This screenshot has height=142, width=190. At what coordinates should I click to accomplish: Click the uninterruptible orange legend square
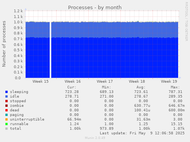pyautogui.click(x=6, y=119)
